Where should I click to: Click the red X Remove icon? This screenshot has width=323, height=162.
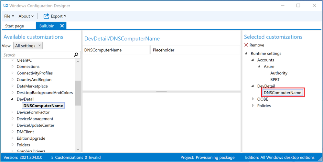pyautogui.click(x=246, y=45)
